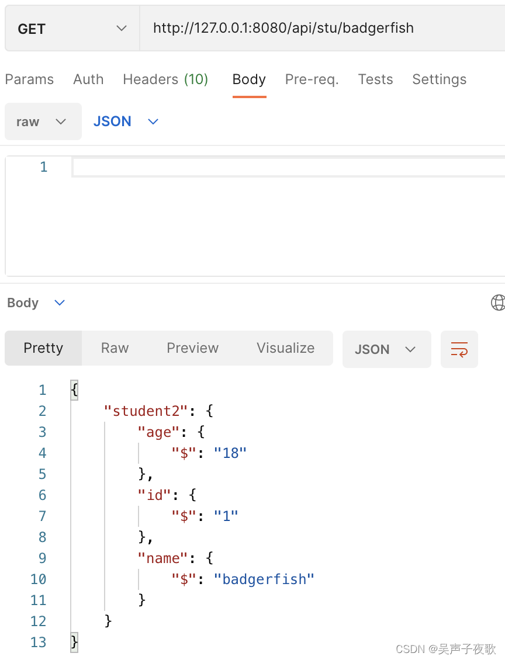Select the Raw response view
The image size is (505, 660).
[115, 348]
